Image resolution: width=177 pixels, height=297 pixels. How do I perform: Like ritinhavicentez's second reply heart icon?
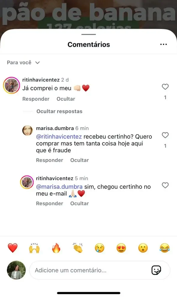[x=165, y=185]
